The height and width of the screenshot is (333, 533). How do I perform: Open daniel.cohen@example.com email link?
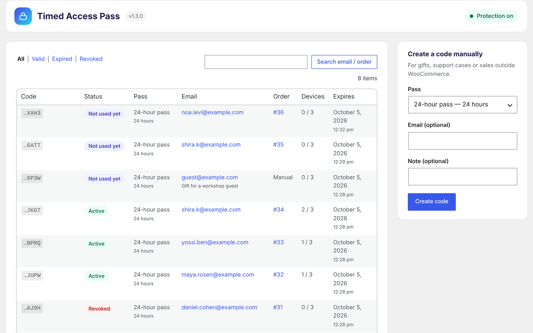pyautogui.click(x=219, y=307)
